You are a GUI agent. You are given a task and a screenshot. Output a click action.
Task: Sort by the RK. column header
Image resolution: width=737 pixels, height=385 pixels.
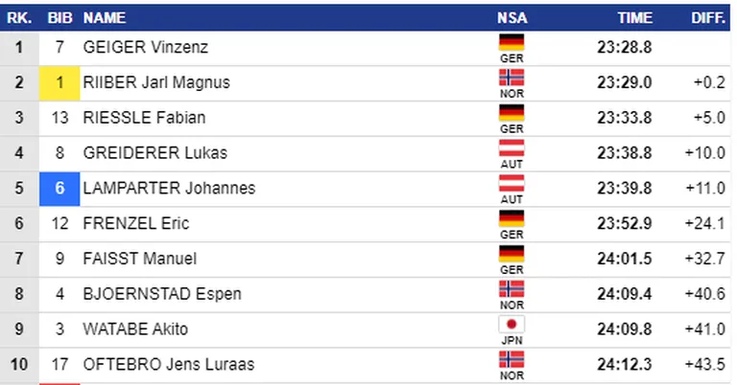tap(19, 18)
